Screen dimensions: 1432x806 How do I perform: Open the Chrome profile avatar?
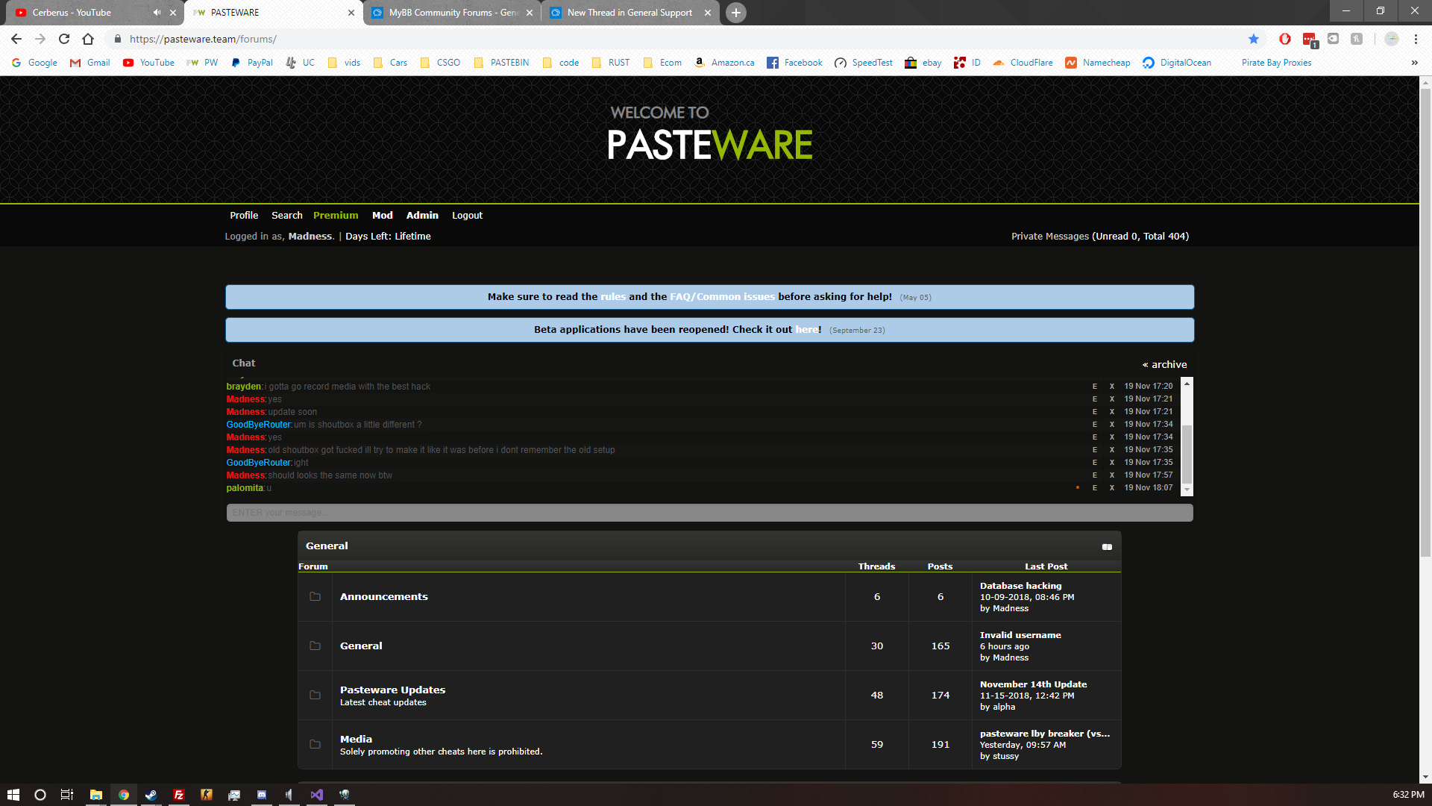[1392, 39]
